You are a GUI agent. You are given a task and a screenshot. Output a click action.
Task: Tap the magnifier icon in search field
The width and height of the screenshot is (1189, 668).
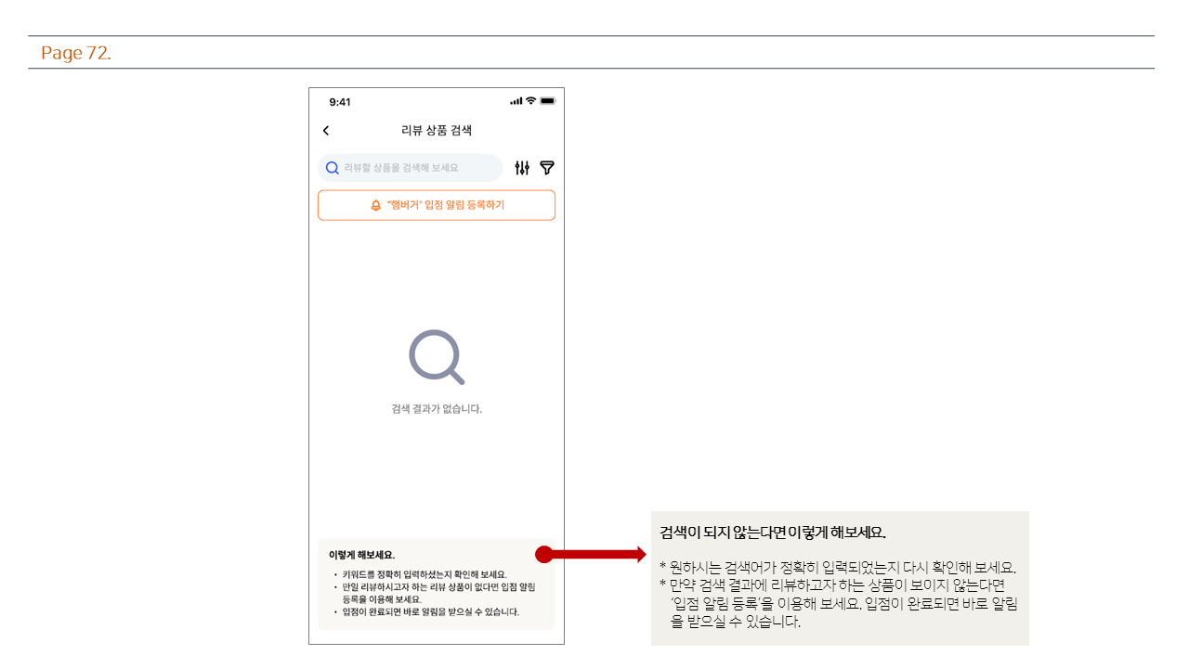[x=333, y=168]
